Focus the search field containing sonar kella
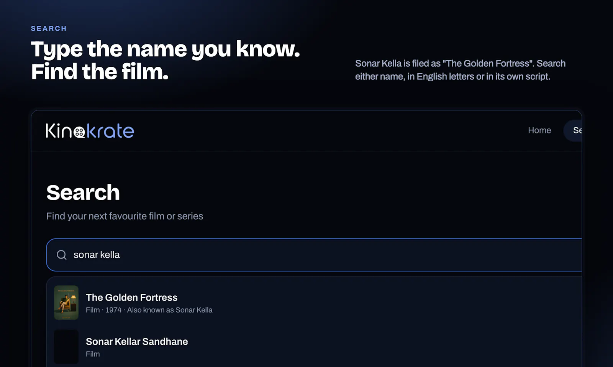613x367 pixels. tap(314, 255)
